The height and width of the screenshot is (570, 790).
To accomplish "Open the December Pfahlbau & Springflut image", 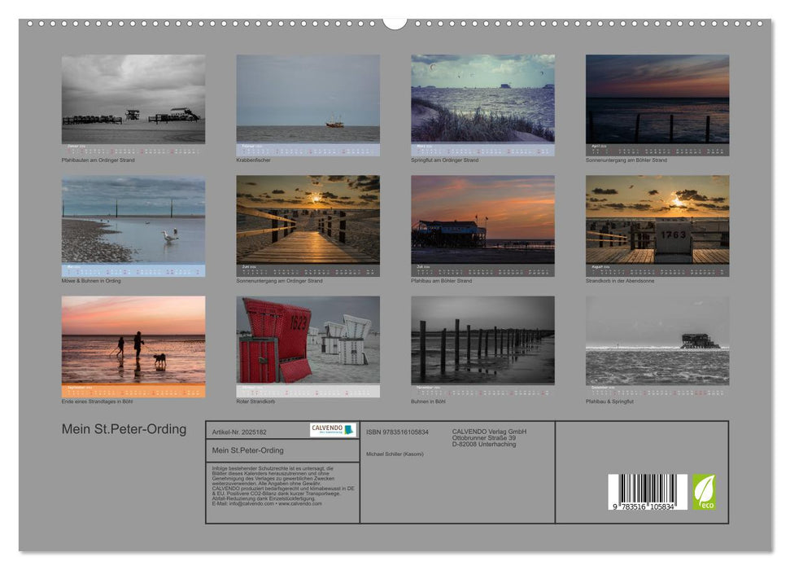I will (x=659, y=342).
